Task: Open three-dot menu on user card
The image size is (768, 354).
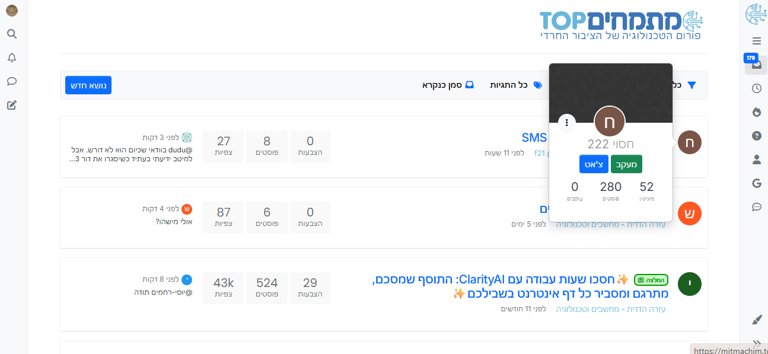Action: [x=567, y=123]
